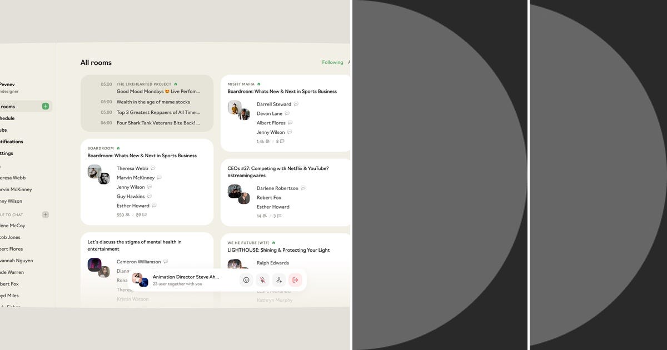Open CEOs #27 Competing with Netflix & YouTube room
This screenshot has height=350, width=667.
(278, 172)
